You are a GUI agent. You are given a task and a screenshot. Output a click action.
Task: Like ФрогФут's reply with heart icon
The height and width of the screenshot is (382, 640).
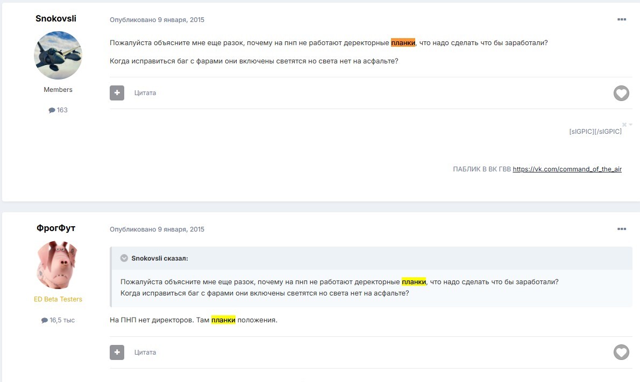[x=621, y=352]
